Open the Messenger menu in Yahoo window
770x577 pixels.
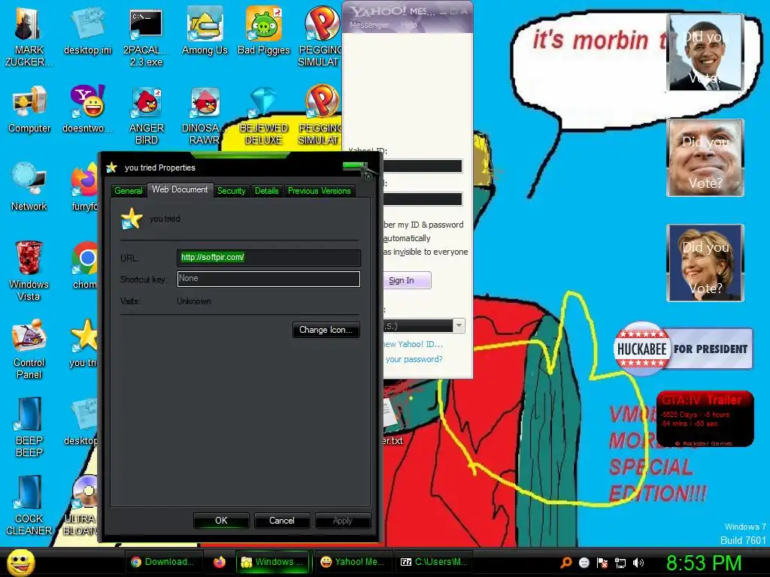pyautogui.click(x=368, y=25)
